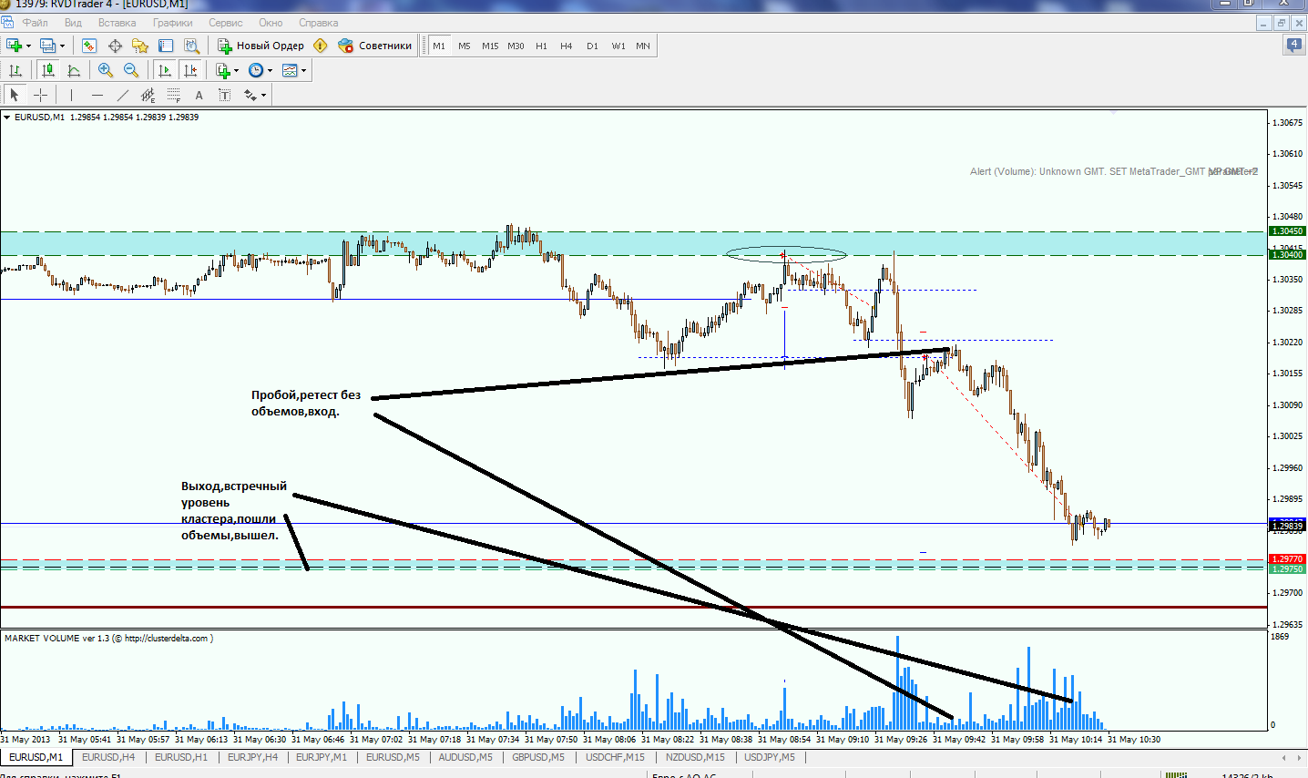
Task: Toggle Chart Shift from right edge
Action: [x=189, y=70]
